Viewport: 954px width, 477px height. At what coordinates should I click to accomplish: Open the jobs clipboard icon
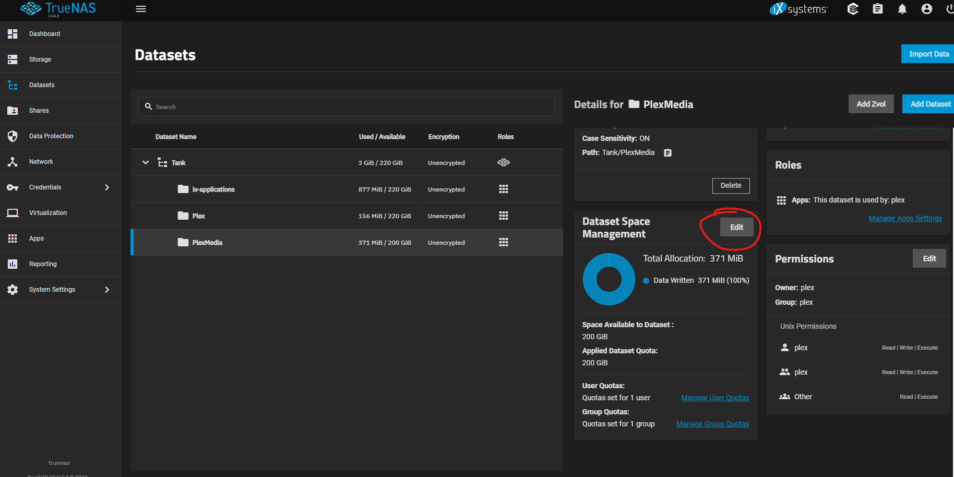878,9
